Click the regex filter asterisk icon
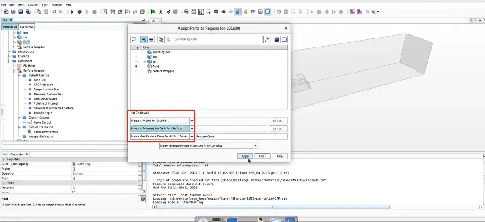 [267, 39]
